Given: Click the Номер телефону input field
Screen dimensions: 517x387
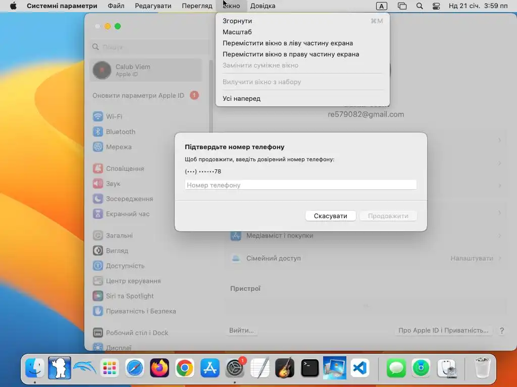Looking at the screenshot, I should [301, 185].
